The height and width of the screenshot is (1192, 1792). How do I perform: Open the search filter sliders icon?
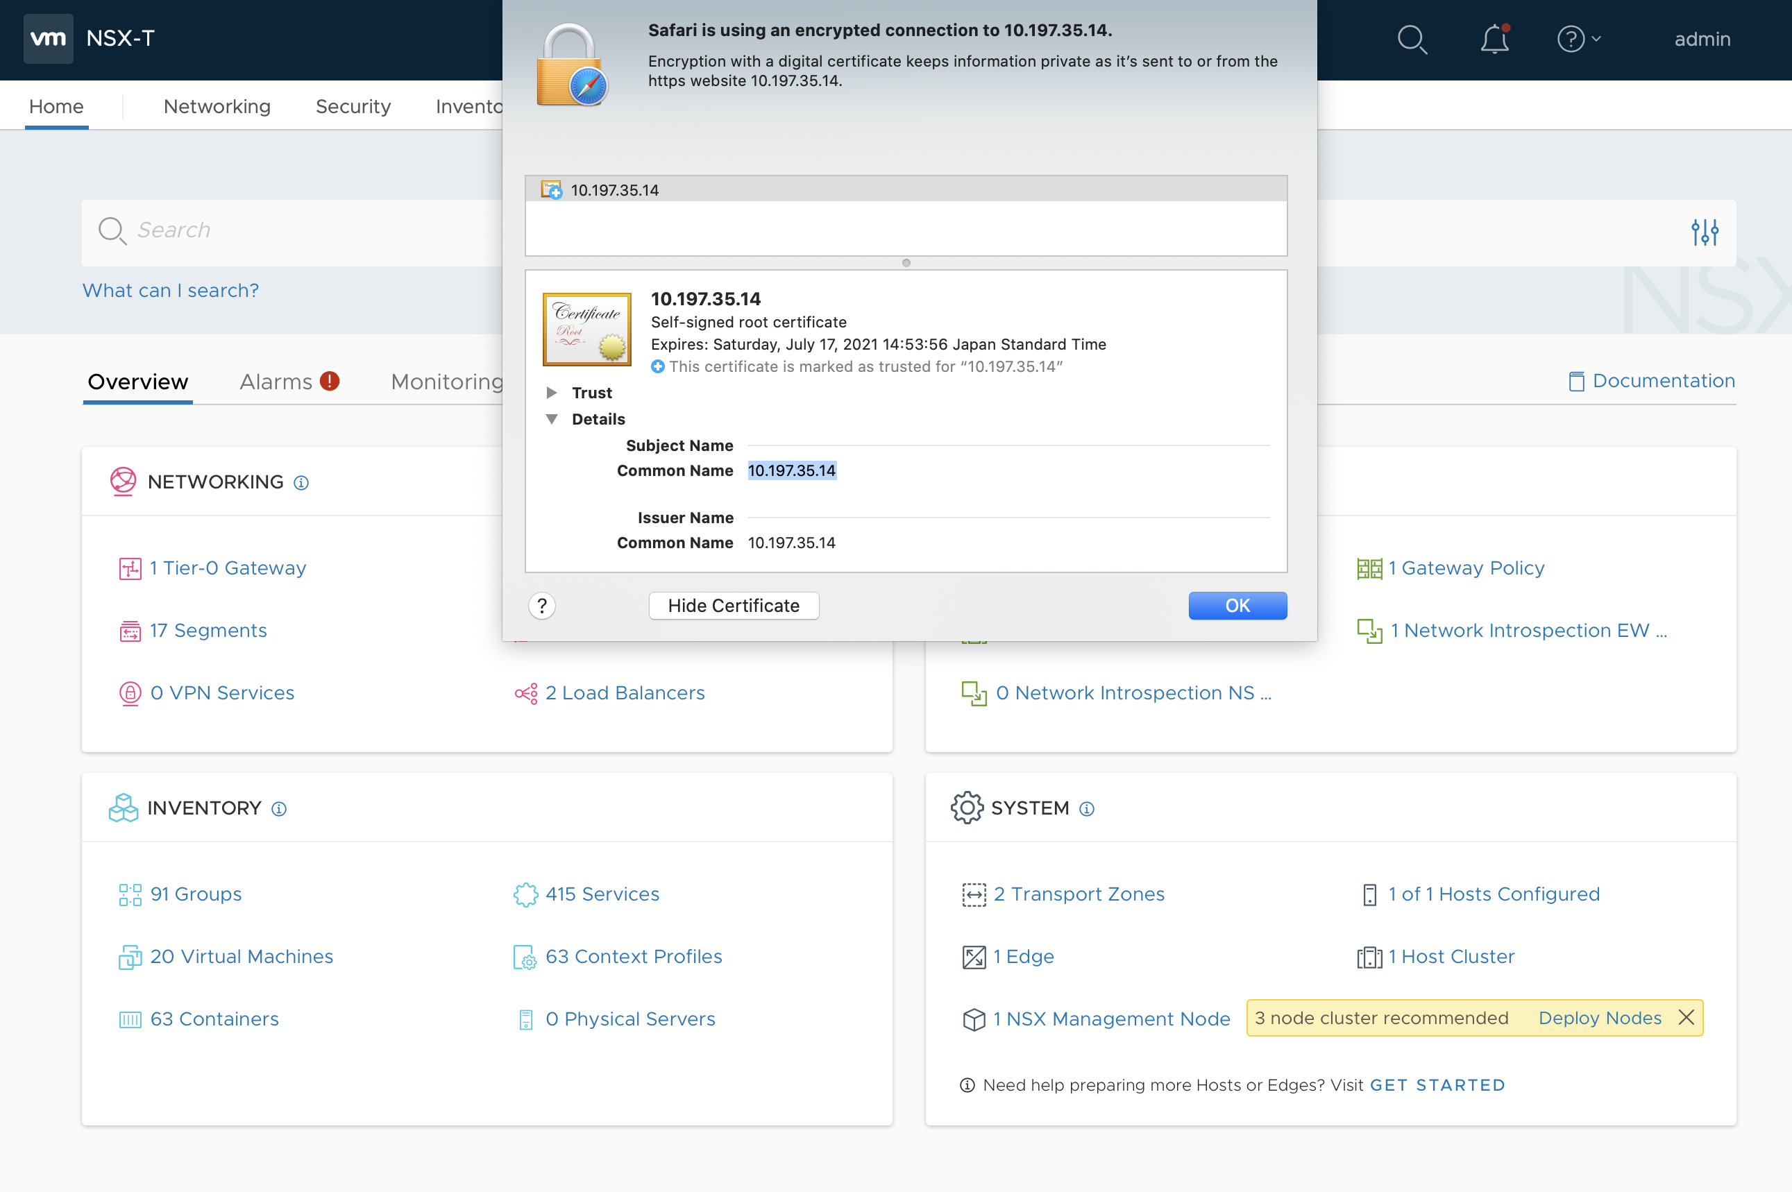point(1705,232)
